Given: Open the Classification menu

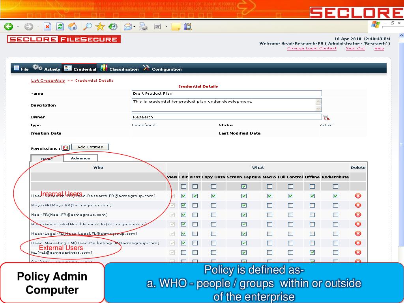Looking at the screenshot, I should pos(120,69).
